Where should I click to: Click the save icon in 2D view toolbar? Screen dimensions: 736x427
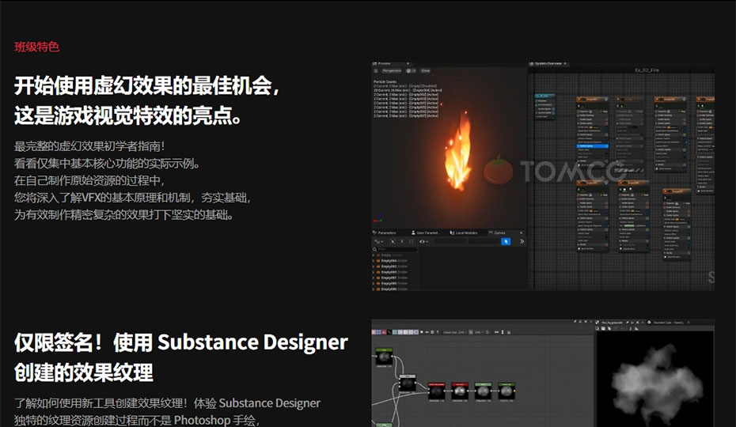[x=604, y=328]
